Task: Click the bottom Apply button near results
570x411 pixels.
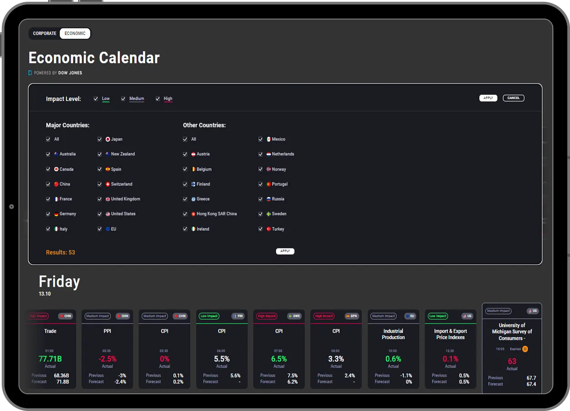Action: point(285,251)
